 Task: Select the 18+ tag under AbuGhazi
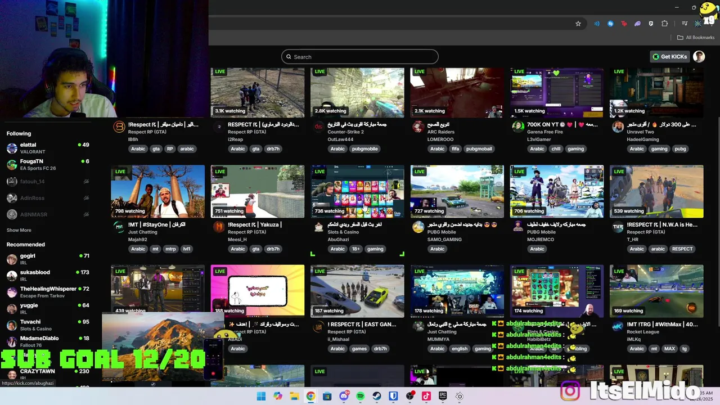point(356,249)
